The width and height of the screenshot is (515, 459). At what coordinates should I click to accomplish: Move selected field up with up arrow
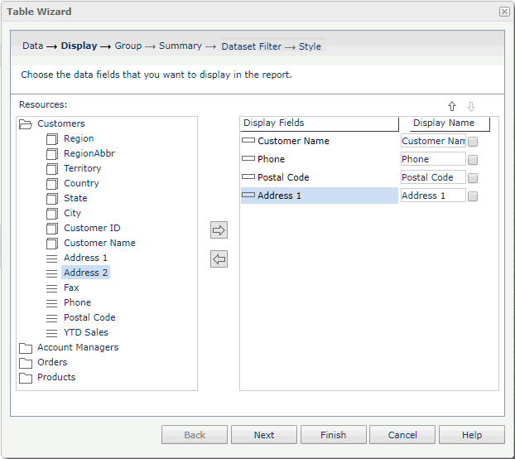(452, 106)
